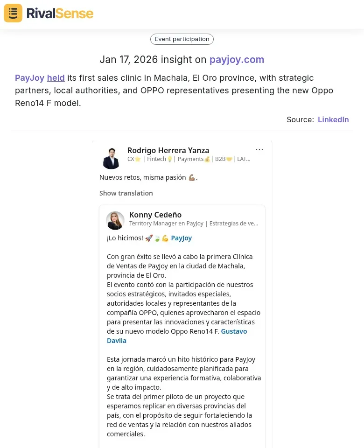This screenshot has width=364, height=448.
Task: Select the "Event participation" tag
Action: [x=182, y=39]
